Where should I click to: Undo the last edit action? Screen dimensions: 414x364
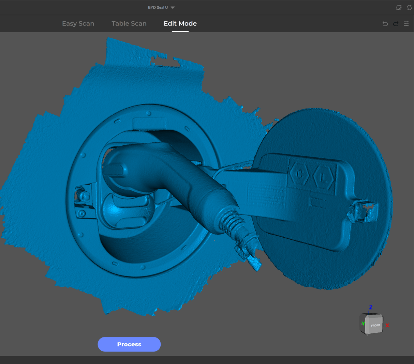pyautogui.click(x=385, y=24)
